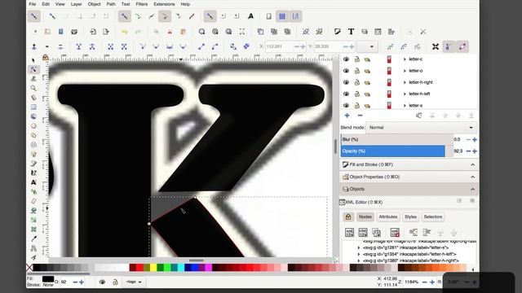This screenshot has height=293, width=522.
Task: Pick the yellow swatch in color palette
Action: click(x=153, y=268)
